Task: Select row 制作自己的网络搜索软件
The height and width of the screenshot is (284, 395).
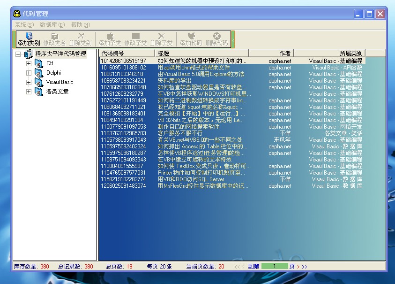Action: coord(232,126)
